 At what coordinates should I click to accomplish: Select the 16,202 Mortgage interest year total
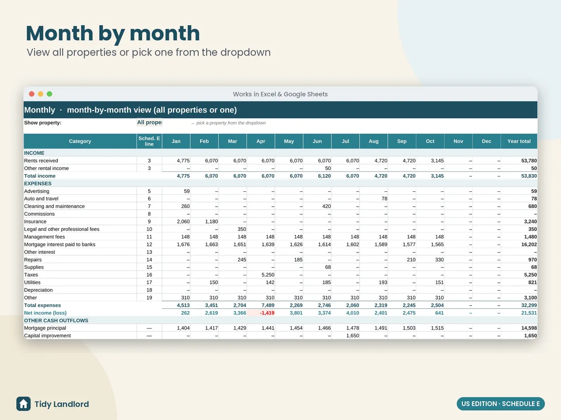click(519, 245)
